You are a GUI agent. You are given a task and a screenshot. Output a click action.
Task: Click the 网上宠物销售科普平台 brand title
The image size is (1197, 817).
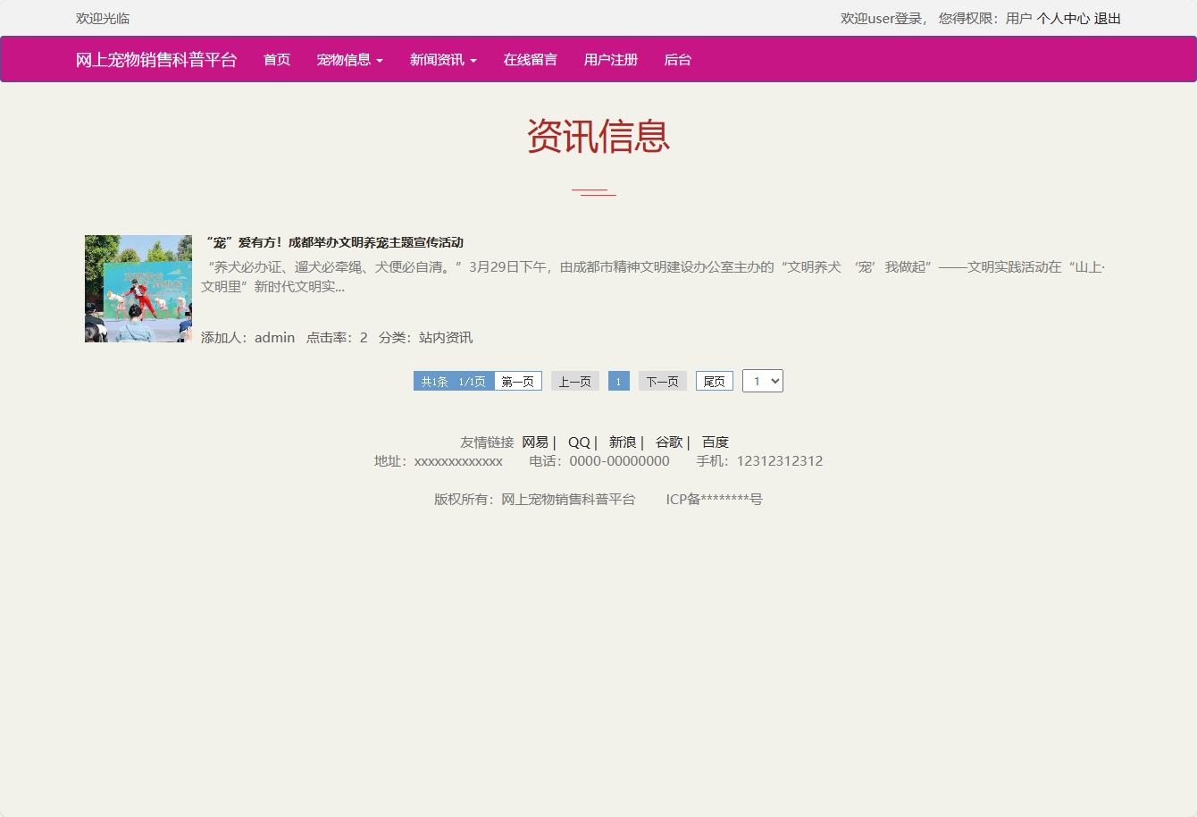pyautogui.click(x=156, y=59)
